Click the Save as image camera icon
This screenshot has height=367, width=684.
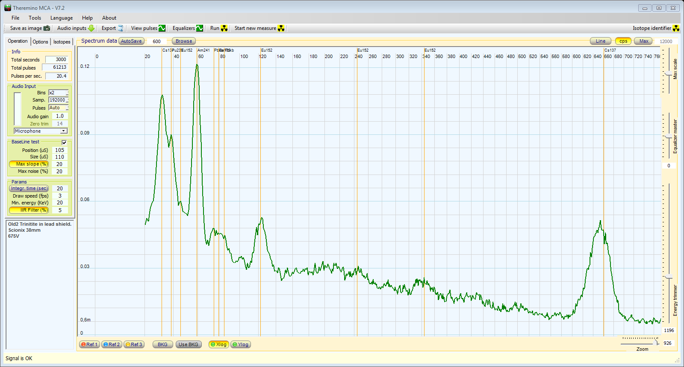pyautogui.click(x=47, y=28)
